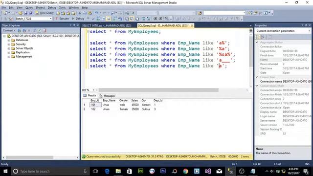Toggle auto-hide pin on Object Explorer
Image resolution: width=313 pixels, height=176 pixels.
74,25
